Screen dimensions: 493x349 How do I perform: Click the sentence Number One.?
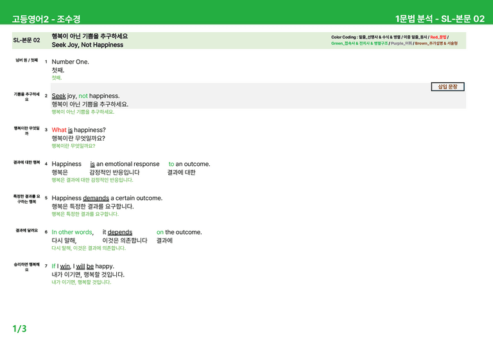pos(71,62)
